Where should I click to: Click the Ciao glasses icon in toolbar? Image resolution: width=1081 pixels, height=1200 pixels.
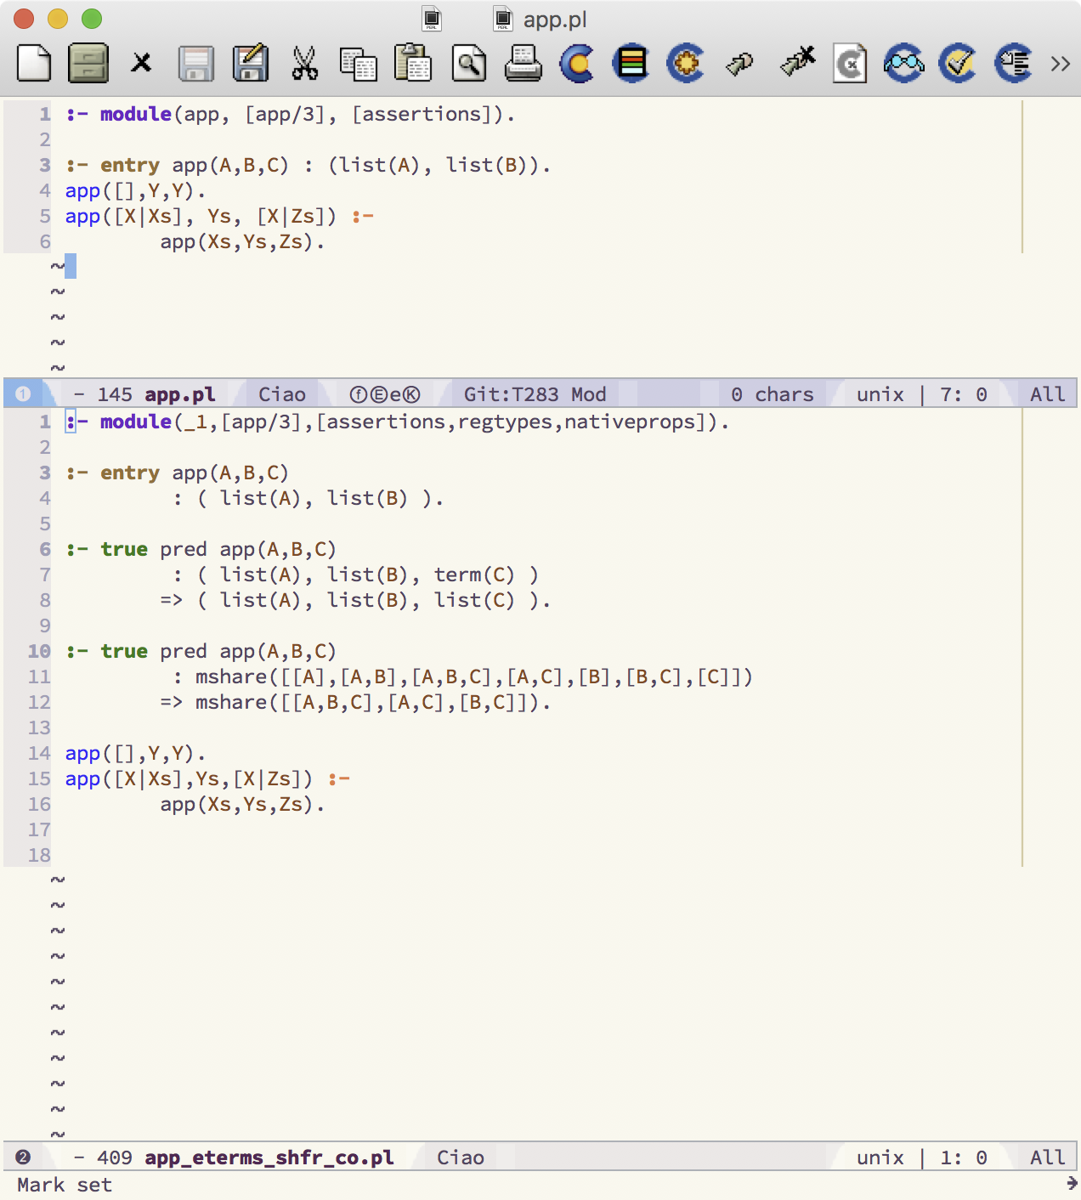coord(903,64)
